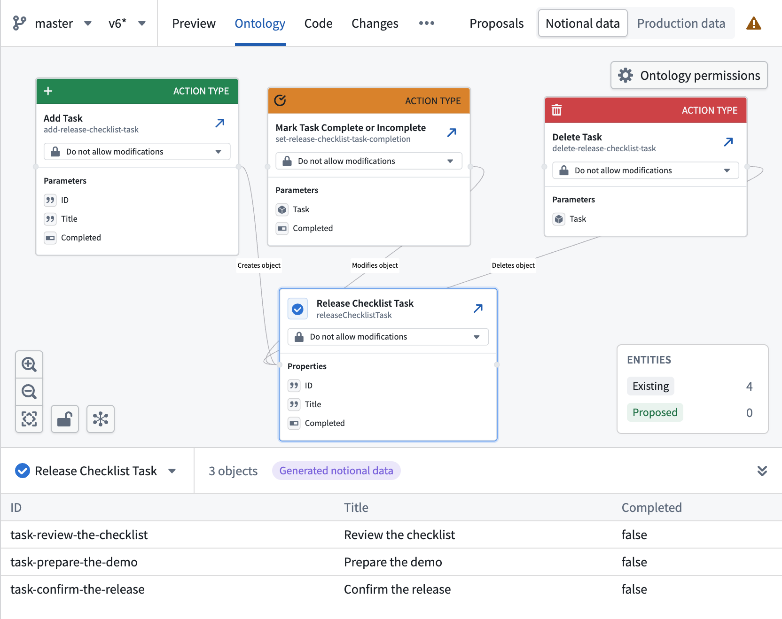This screenshot has width=782, height=619.
Task: Click the Deletes object edge label
Action: tap(513, 265)
